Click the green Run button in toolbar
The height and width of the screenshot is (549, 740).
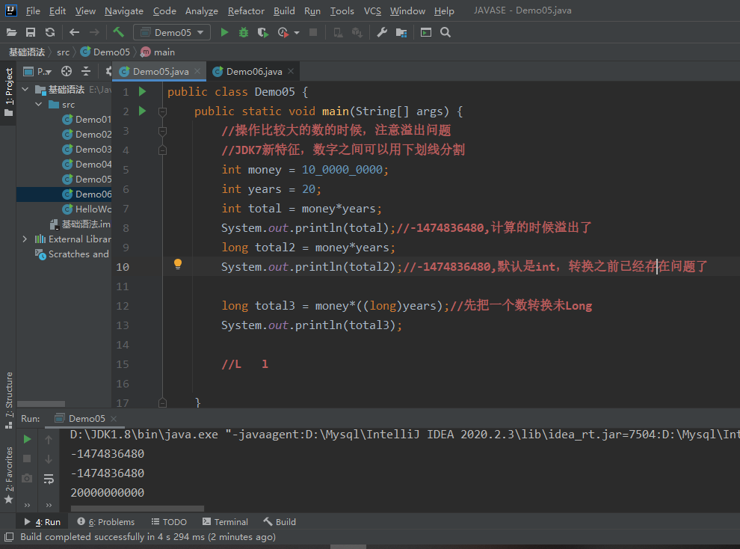click(x=224, y=32)
